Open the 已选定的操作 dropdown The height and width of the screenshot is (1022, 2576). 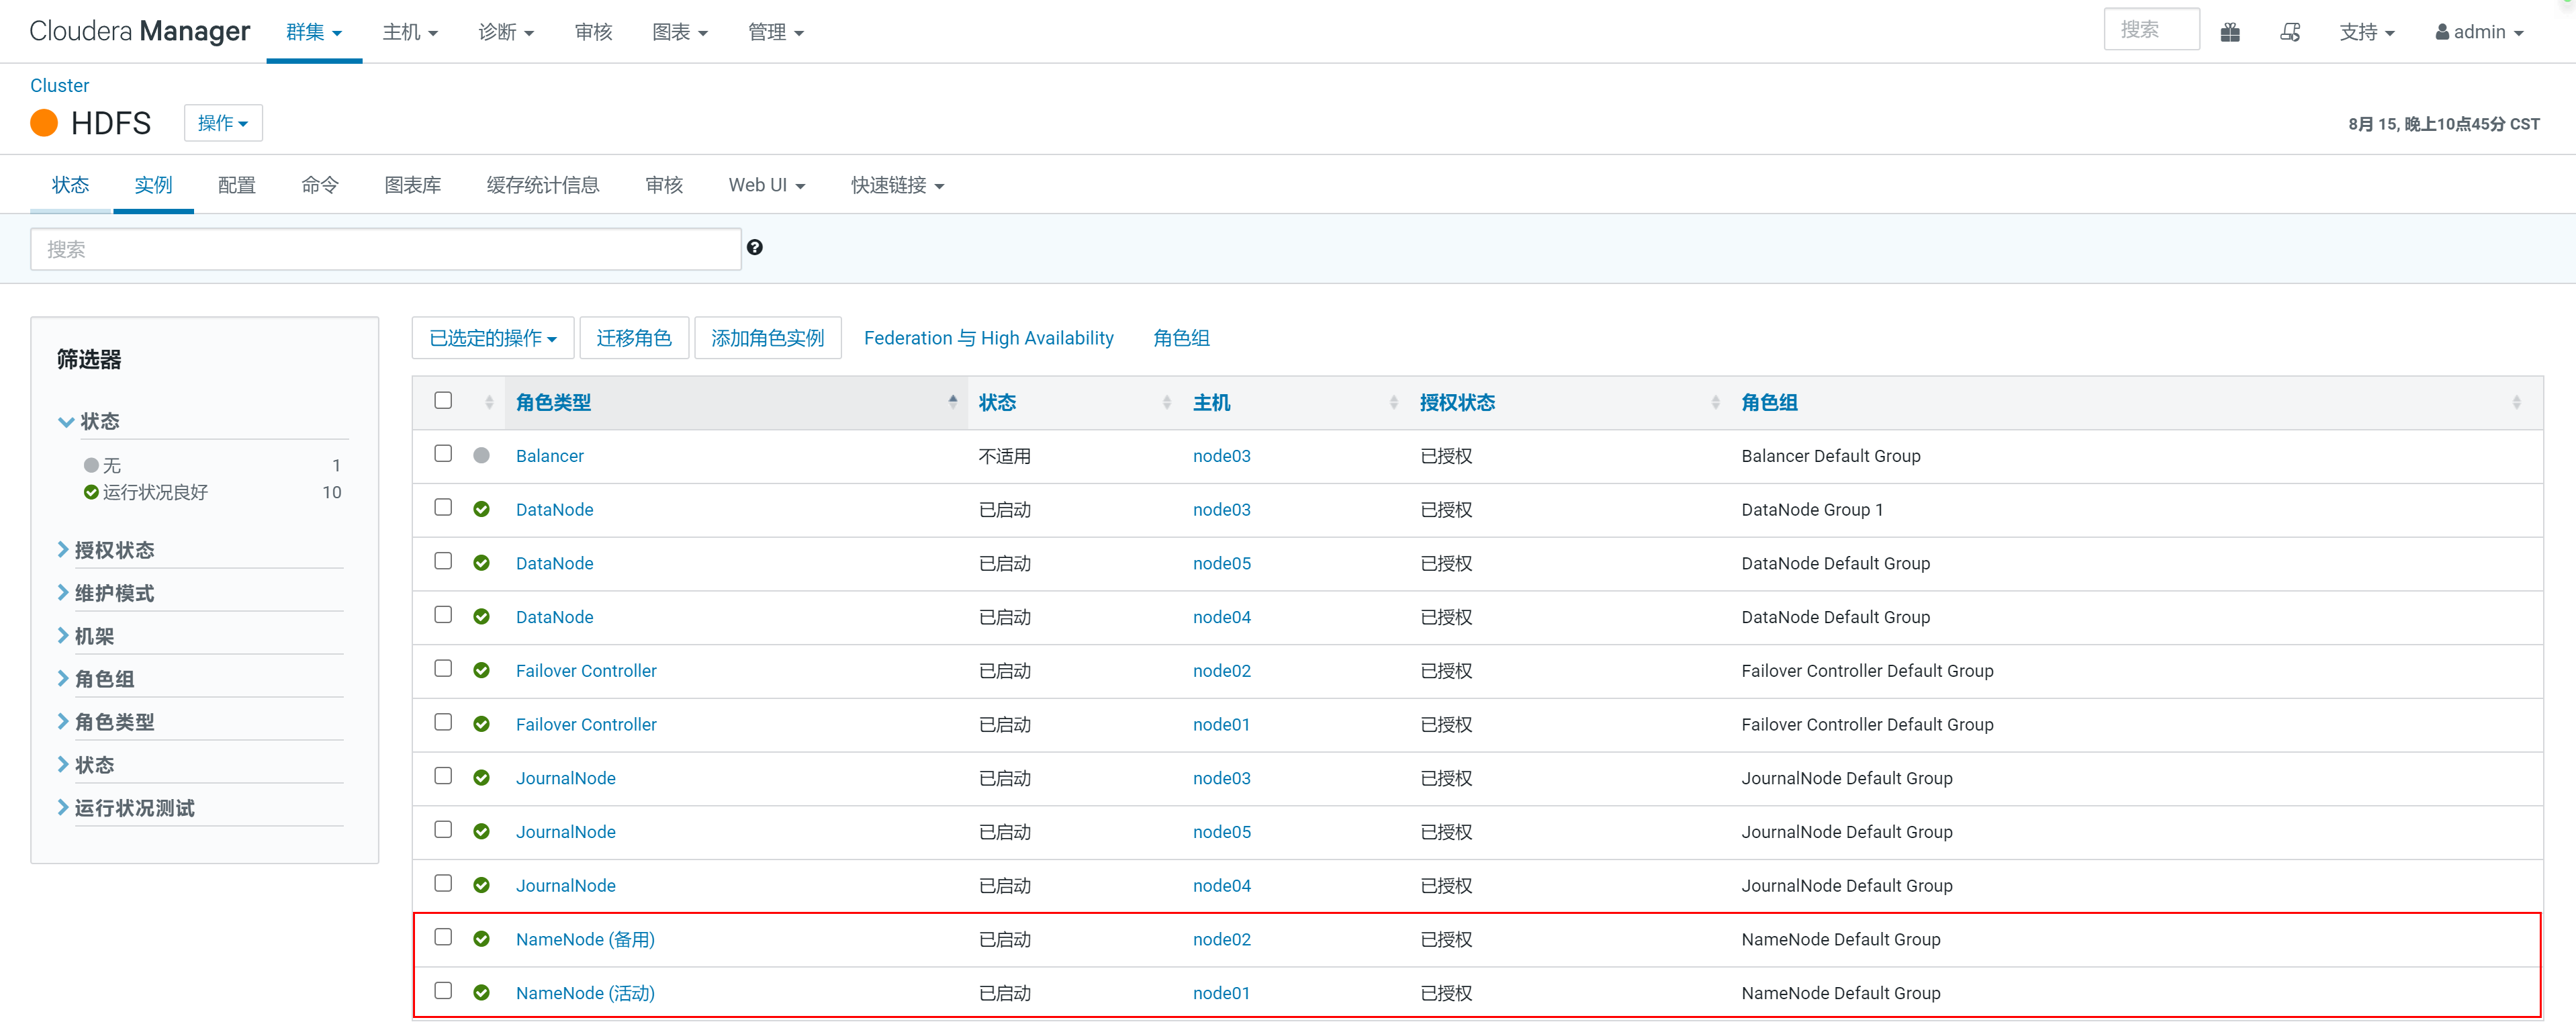493,338
